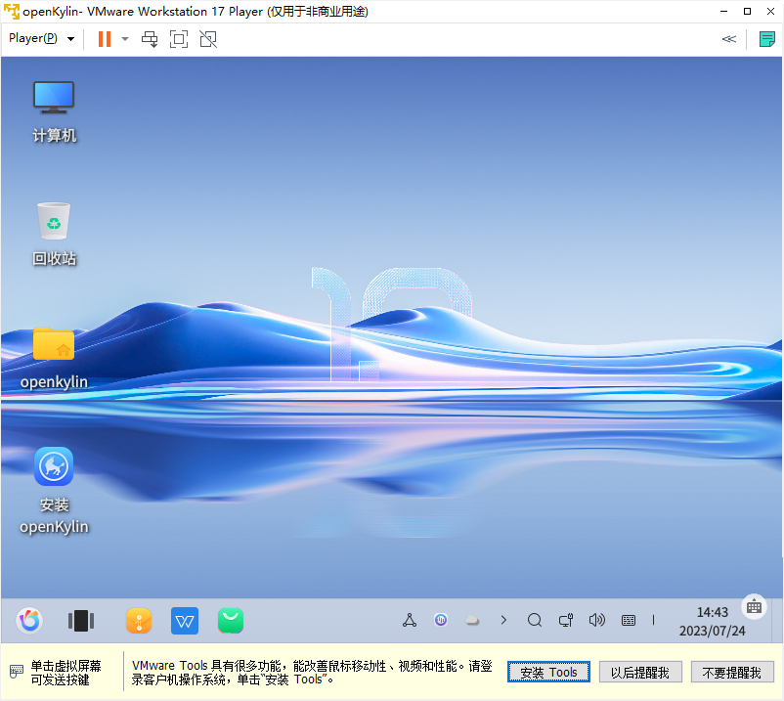This screenshot has height=701, width=784.
Task: Collapse the toolbar with double chevron
Action: [x=729, y=39]
